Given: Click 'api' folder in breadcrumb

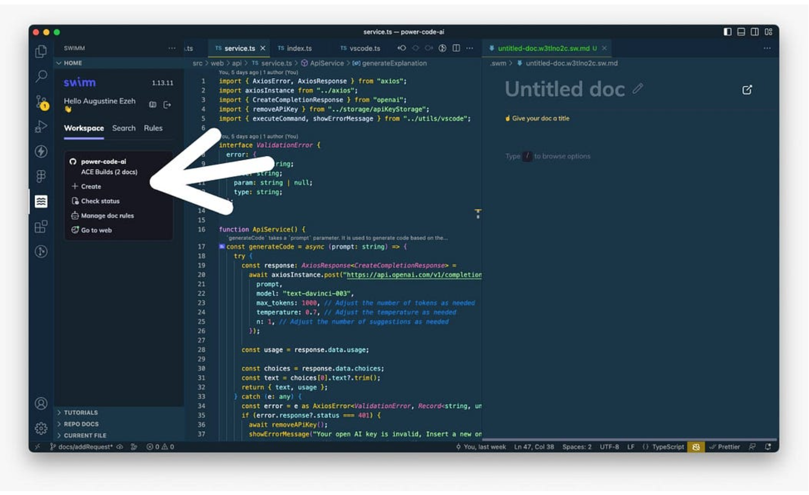Looking at the screenshot, I should (237, 64).
